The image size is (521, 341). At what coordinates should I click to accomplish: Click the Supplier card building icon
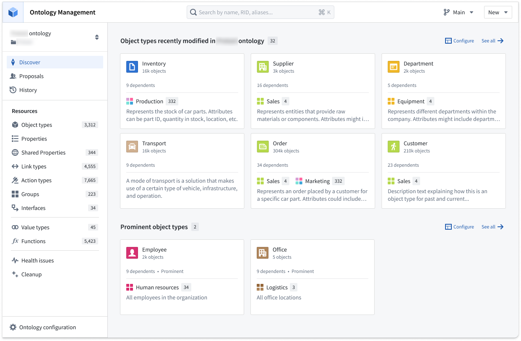click(x=263, y=67)
